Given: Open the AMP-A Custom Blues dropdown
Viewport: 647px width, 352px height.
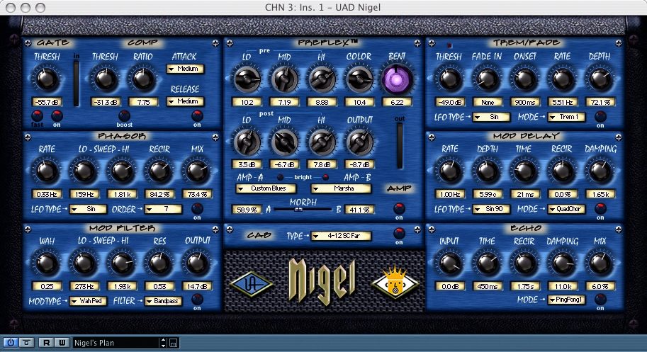Looking at the screenshot, I should 266,189.
